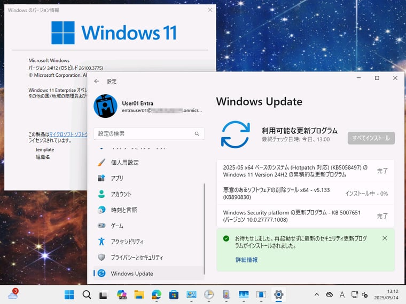Click the IME input mode A indicator

click(342, 294)
